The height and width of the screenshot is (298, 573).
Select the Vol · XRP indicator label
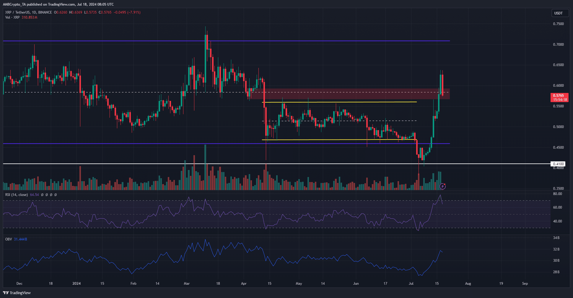12,17
